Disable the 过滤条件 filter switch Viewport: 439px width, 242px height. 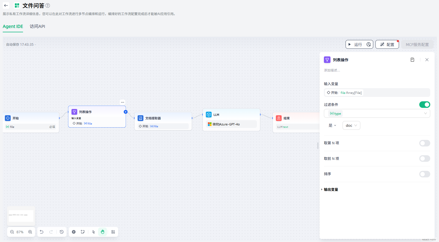click(x=424, y=105)
